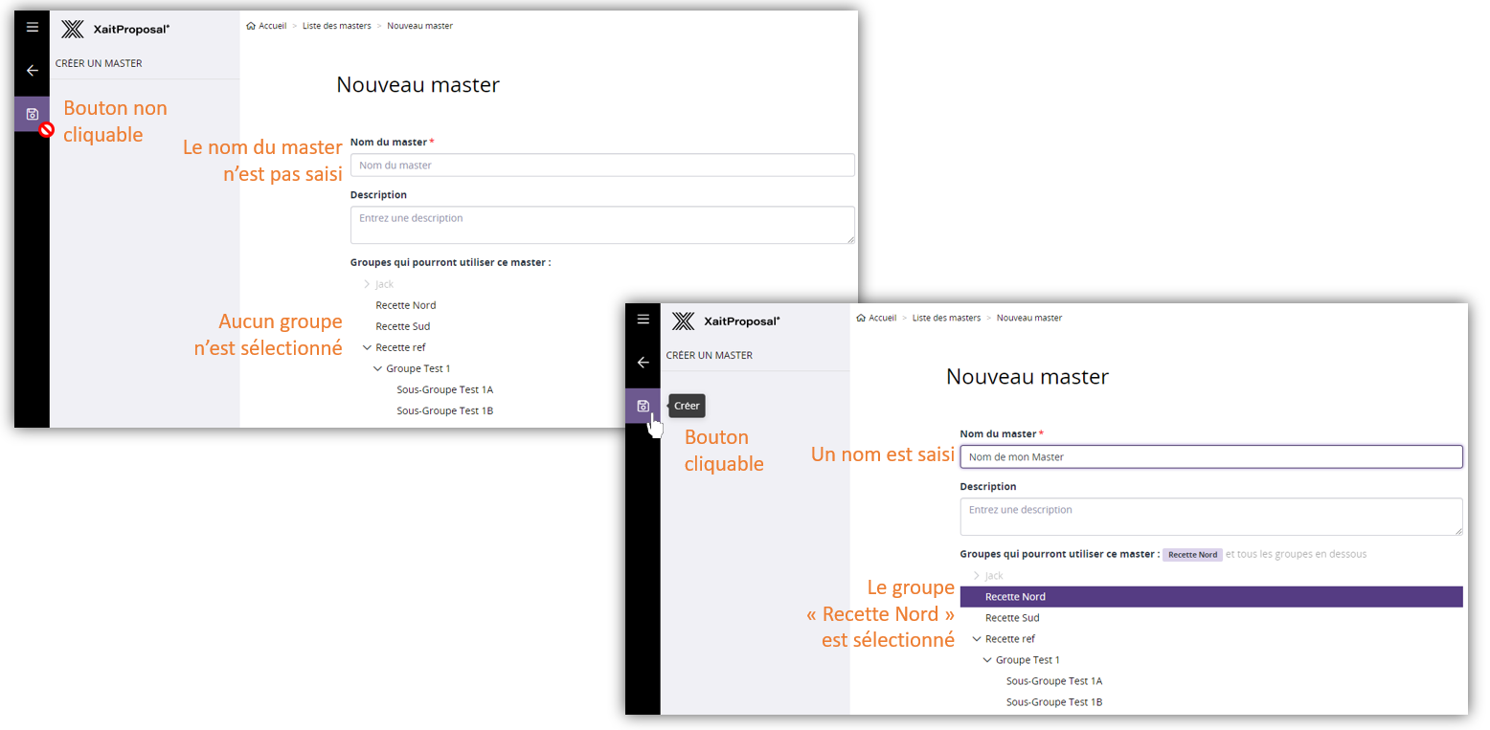Screen dimensions: 1490x730
Task: Click the disabled save icon in the empty form
Action: [32, 114]
